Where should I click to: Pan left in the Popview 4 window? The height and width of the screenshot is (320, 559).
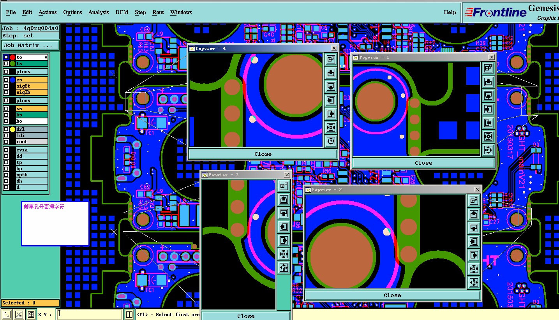(x=331, y=100)
